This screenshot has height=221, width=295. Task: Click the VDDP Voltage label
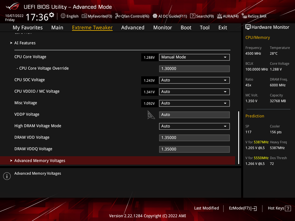point(27,114)
